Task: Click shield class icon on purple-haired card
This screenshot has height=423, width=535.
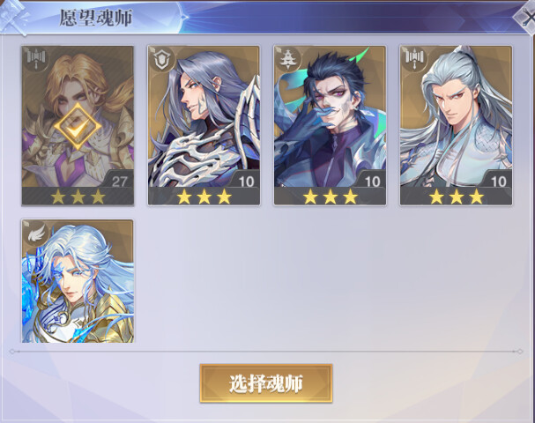Action: [161, 60]
